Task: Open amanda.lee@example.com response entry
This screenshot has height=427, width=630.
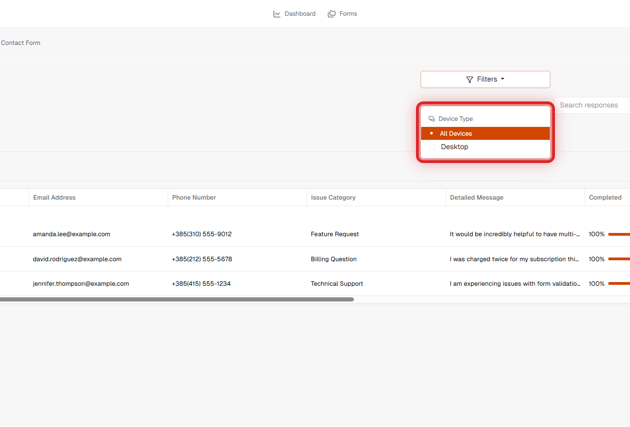Action: point(71,234)
